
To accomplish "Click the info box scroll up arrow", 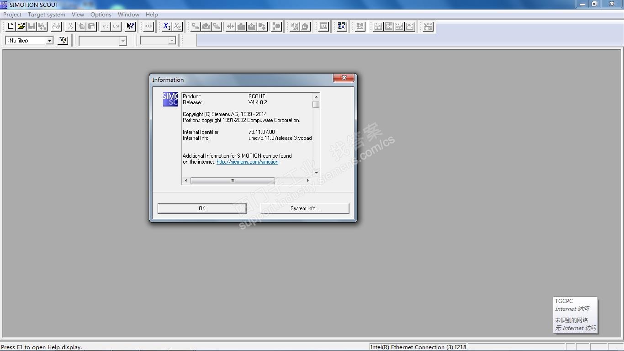I will 316,96.
